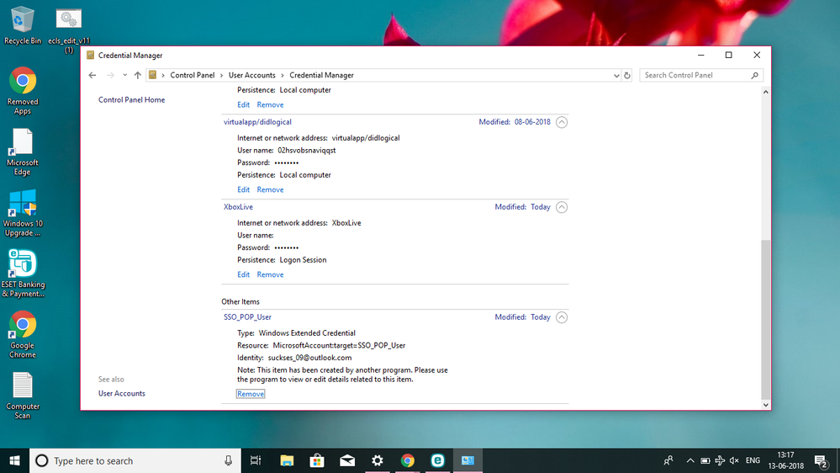This screenshot has height=473, width=840.
Task: Click the Credential Manager title bar icon
Action: (x=91, y=56)
